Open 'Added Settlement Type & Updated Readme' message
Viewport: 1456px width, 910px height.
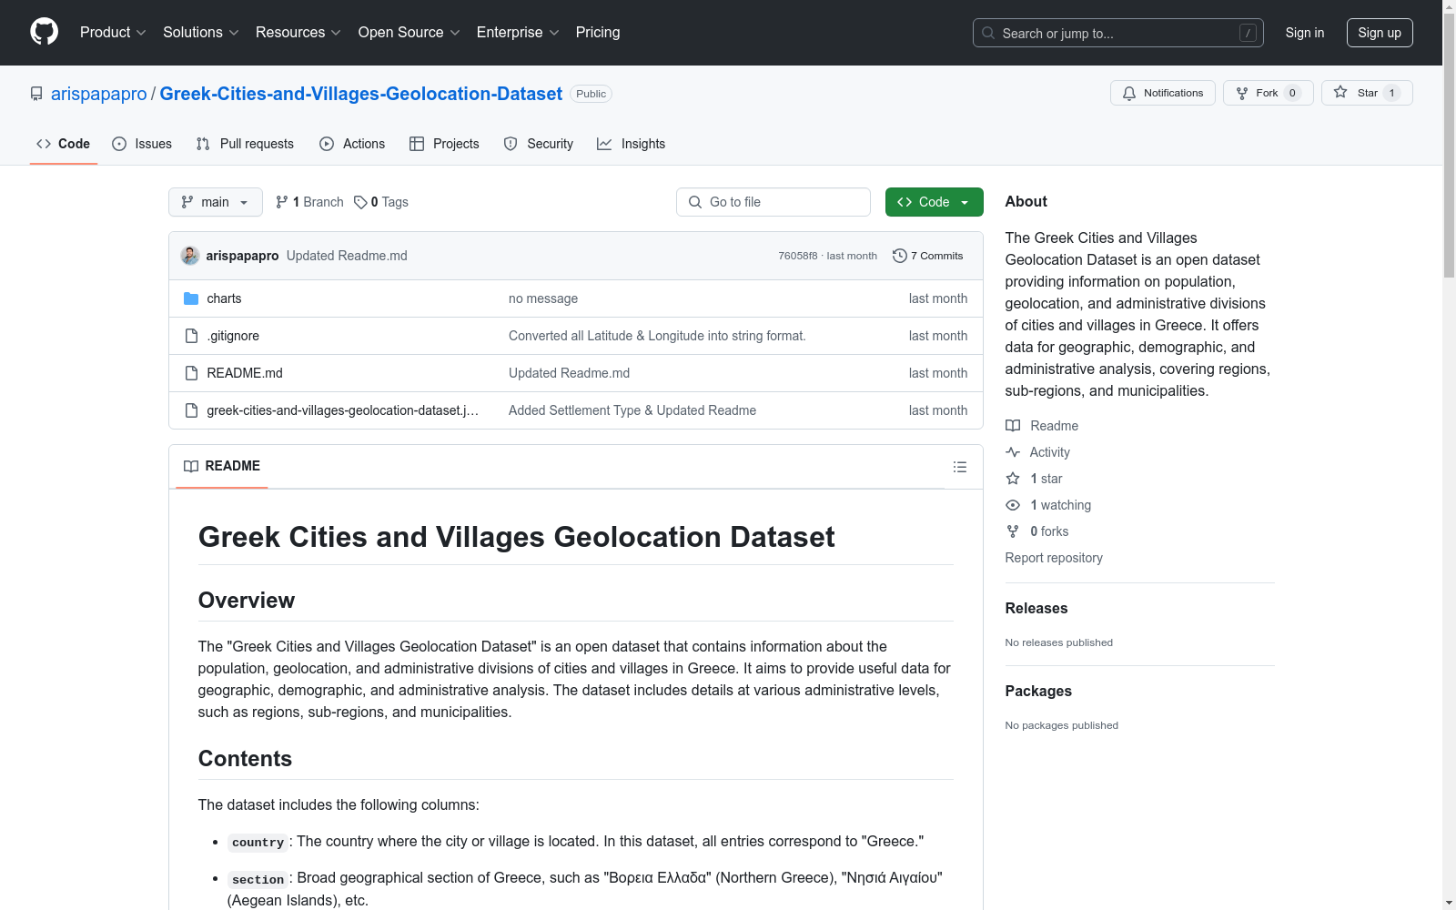coord(632,410)
